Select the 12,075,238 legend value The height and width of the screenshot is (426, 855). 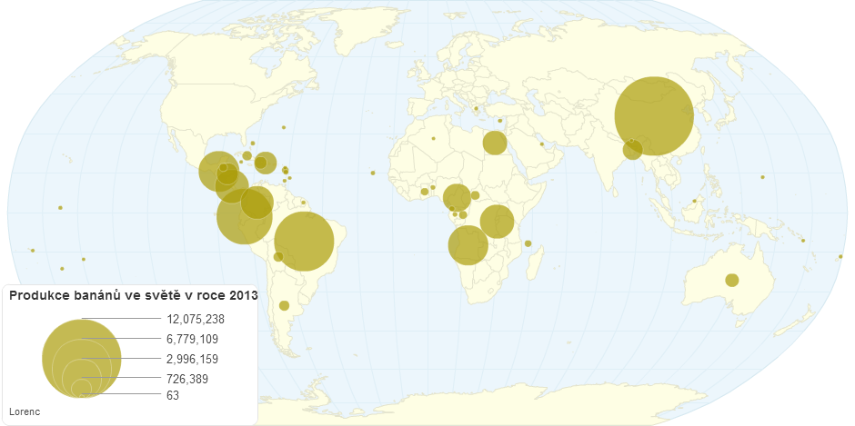[196, 319]
